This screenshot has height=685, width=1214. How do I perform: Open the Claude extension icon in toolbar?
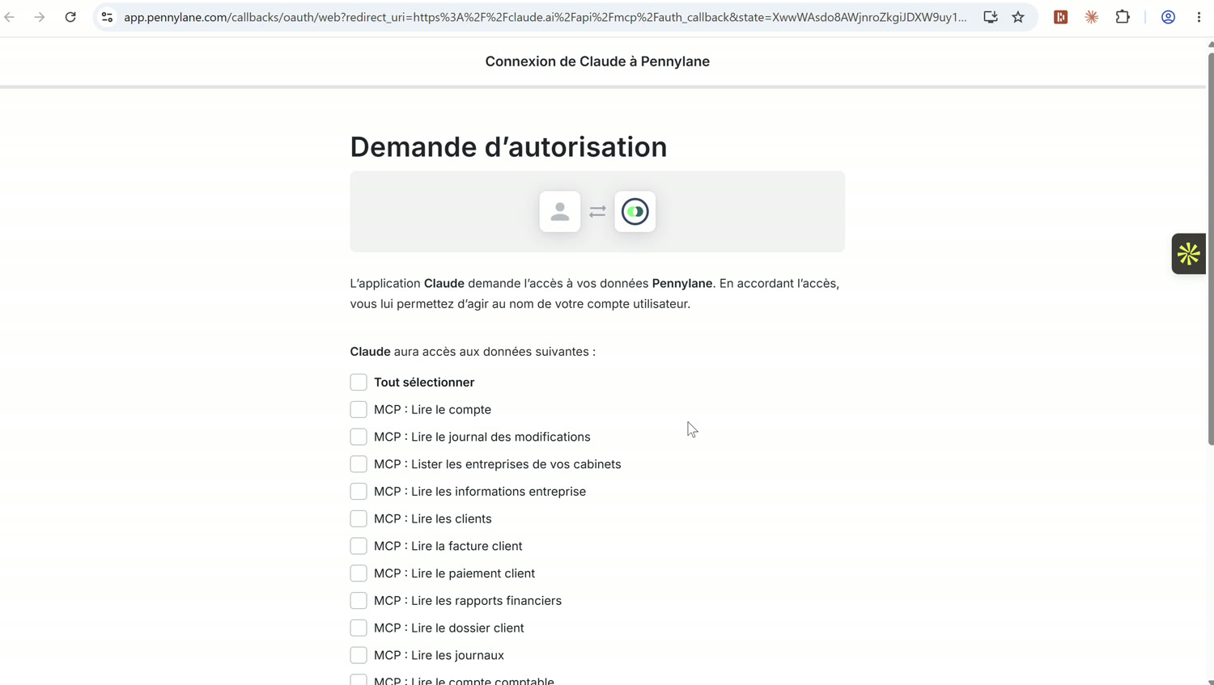(x=1092, y=17)
